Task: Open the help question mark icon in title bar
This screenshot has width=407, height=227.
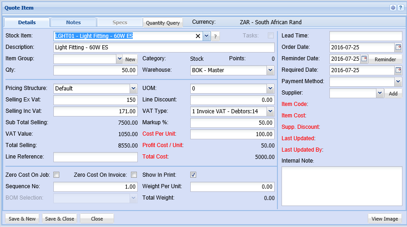Action: point(400,8)
